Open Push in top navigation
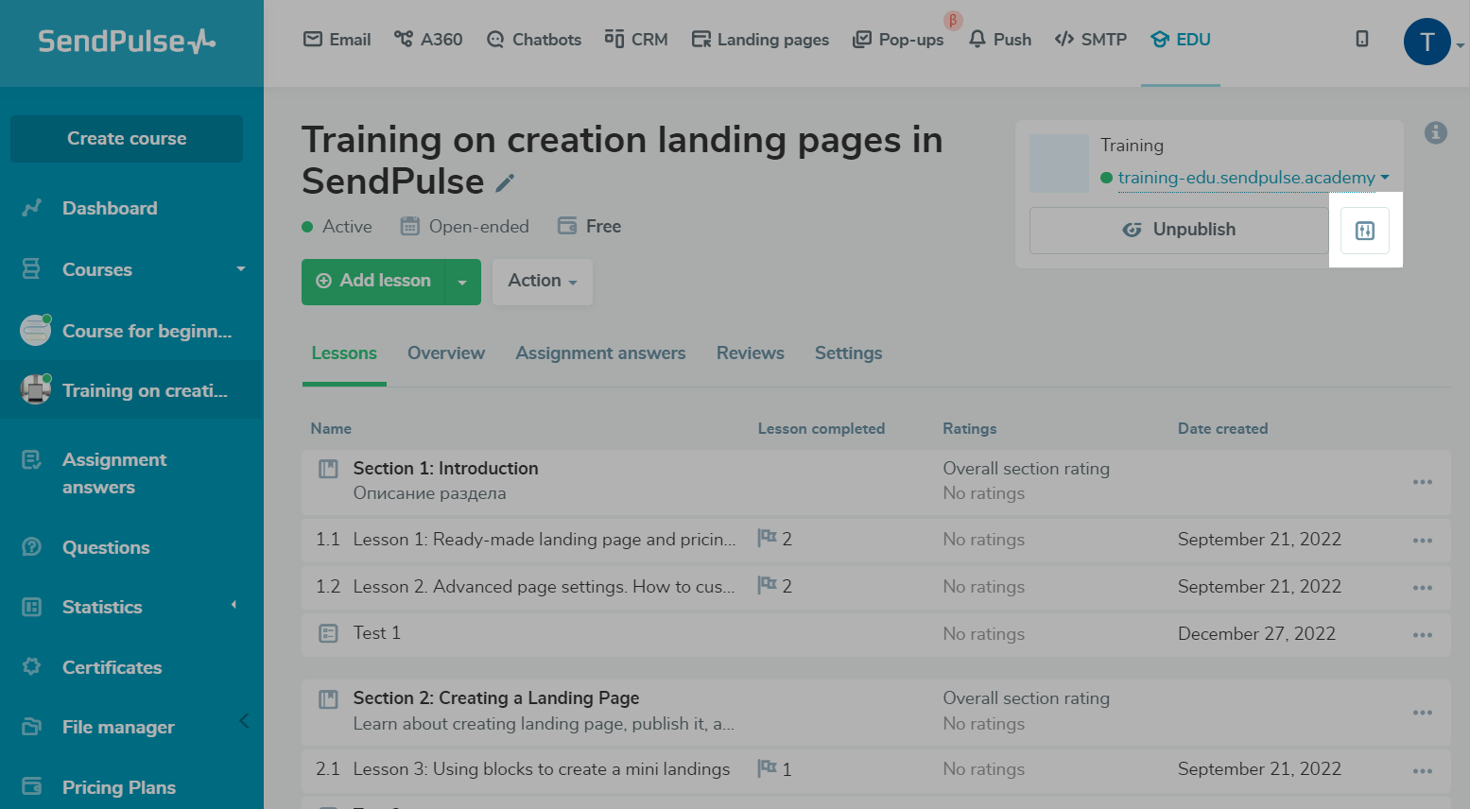 [x=1000, y=40]
